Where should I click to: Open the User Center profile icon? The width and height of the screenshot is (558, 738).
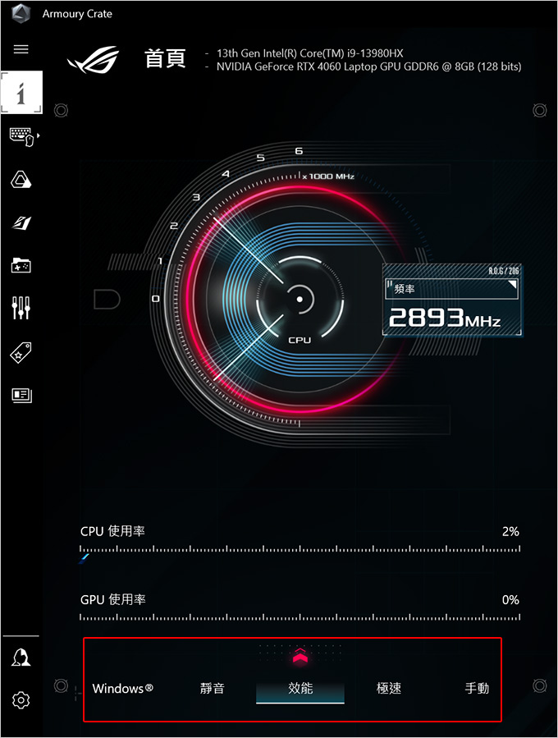(21, 658)
